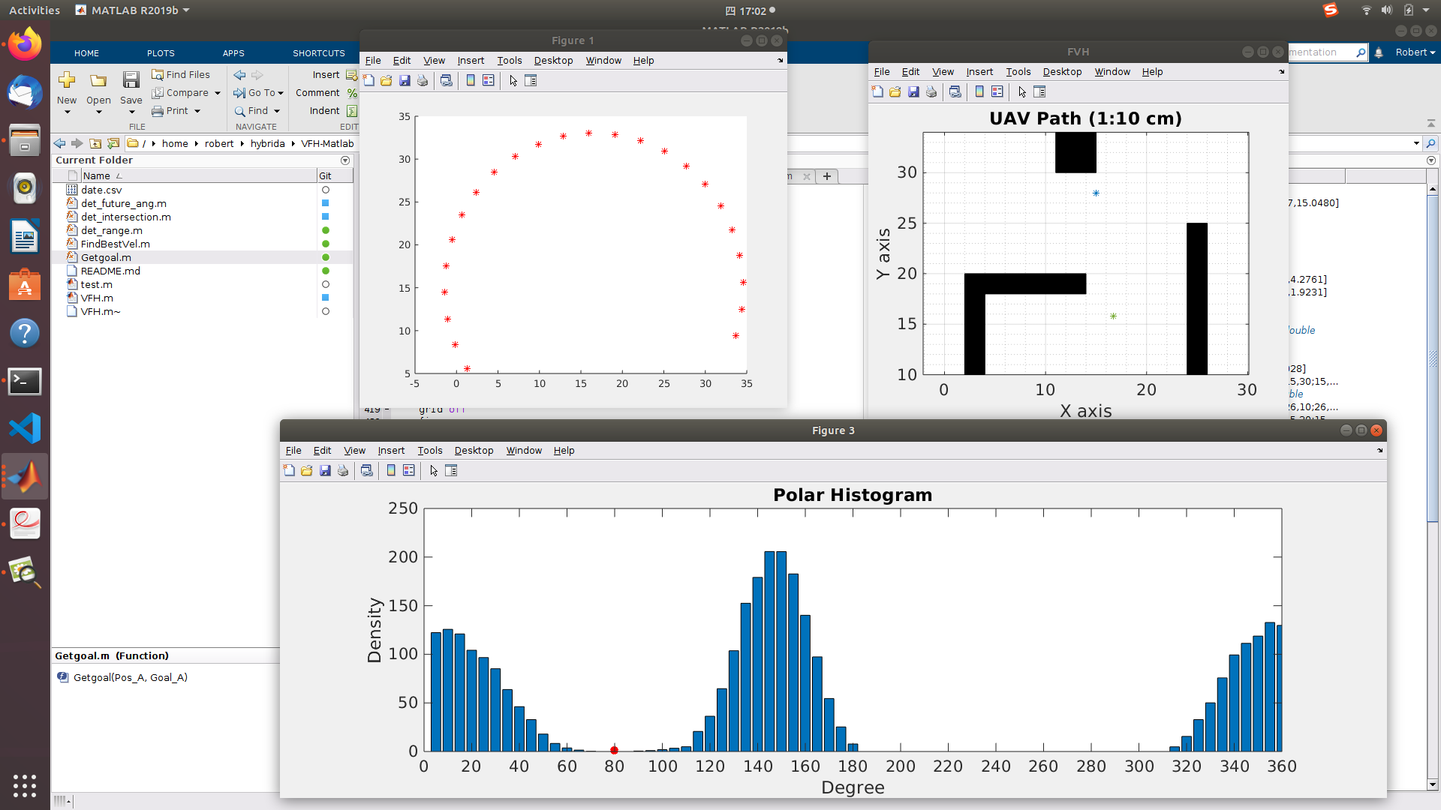Click Getgoal(Pos_A, Goal_A) function entry
Image resolution: width=1441 pixels, height=810 pixels.
[x=130, y=677]
